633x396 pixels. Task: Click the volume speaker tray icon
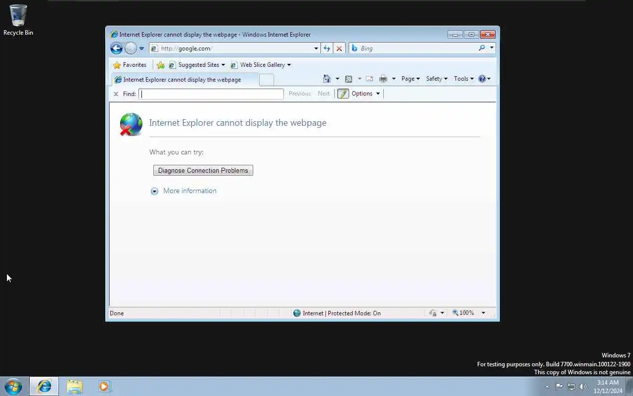[583, 387]
